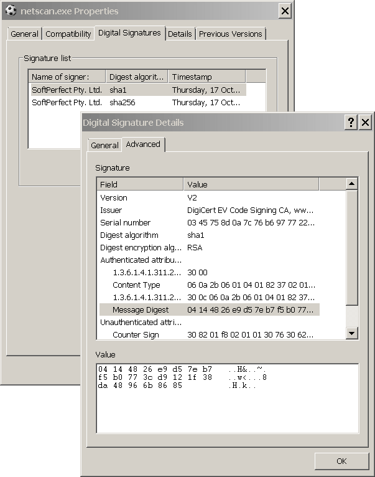Select the Advanced tab
The width and height of the screenshot is (375, 477).
[x=143, y=144]
